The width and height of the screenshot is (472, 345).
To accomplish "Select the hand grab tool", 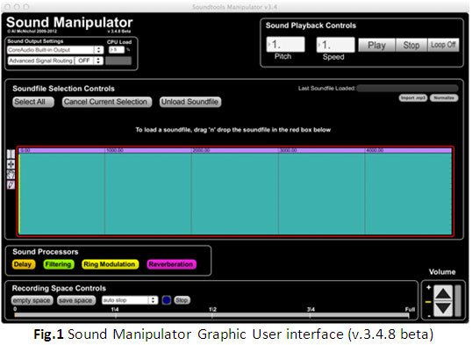I will coord(11,175).
